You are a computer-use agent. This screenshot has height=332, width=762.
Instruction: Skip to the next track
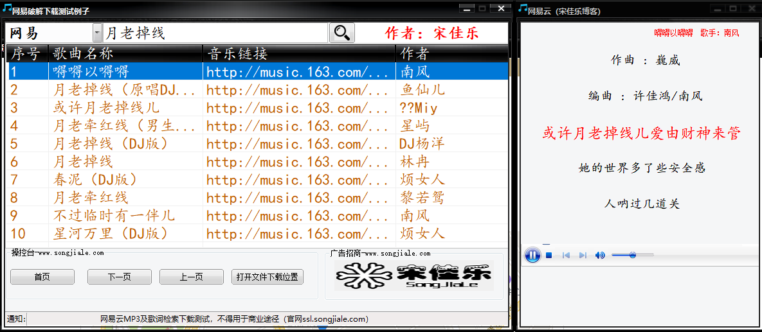click(583, 256)
